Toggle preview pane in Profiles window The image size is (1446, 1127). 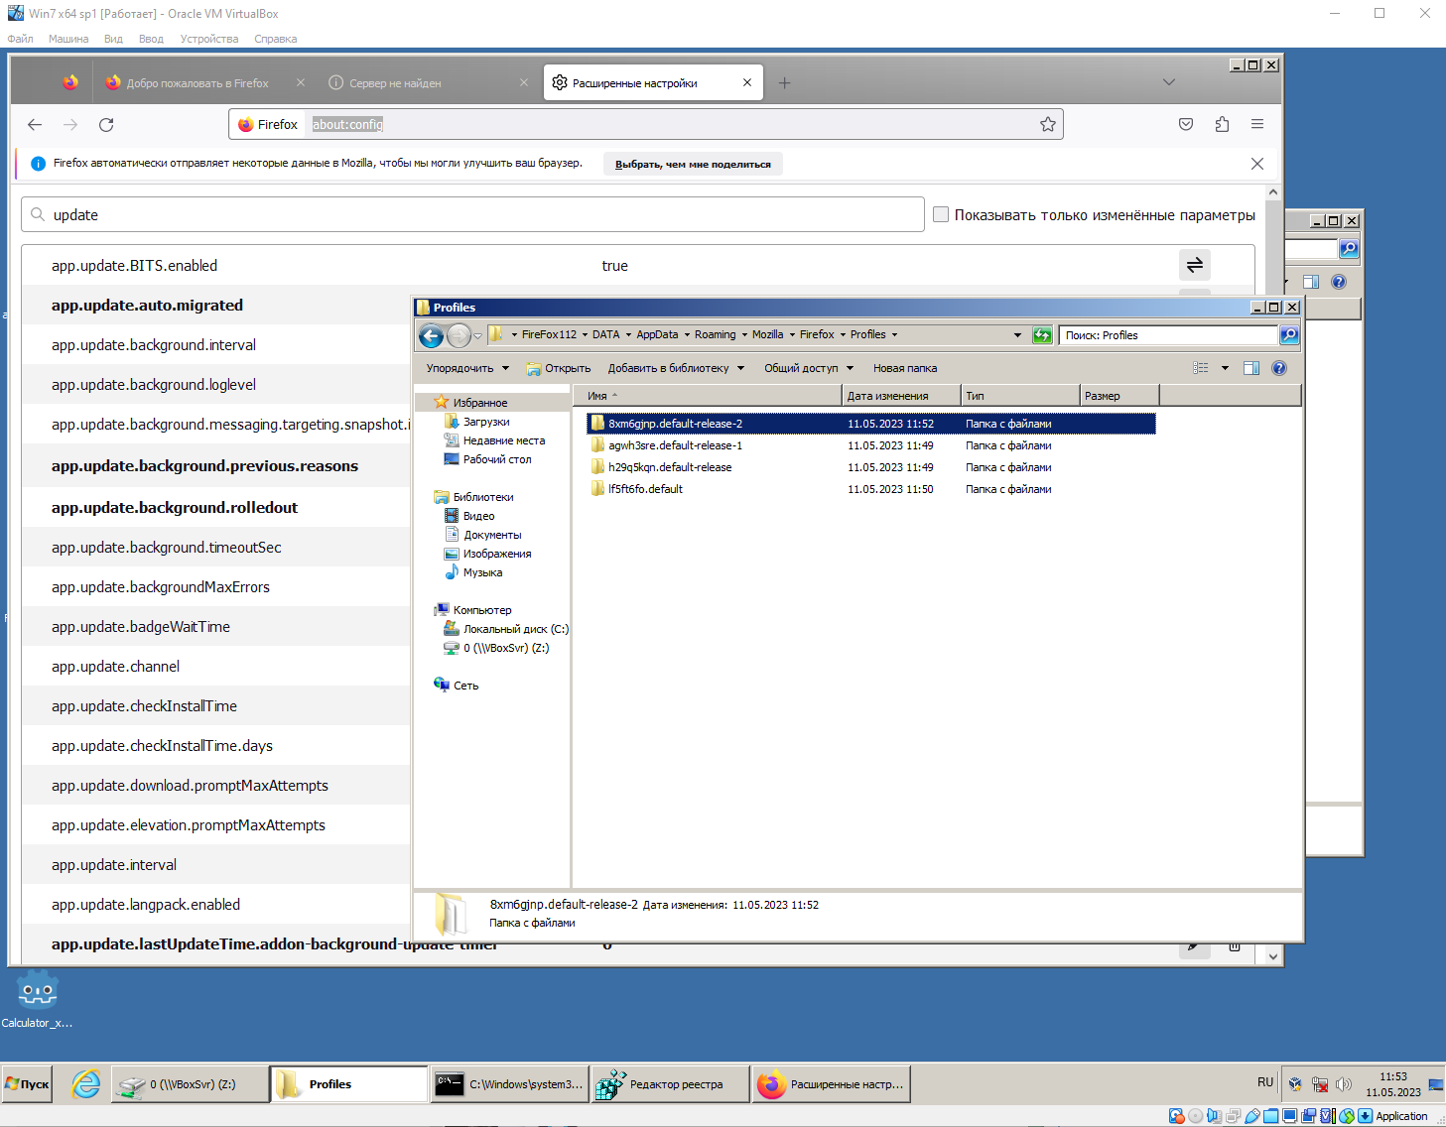click(1251, 368)
